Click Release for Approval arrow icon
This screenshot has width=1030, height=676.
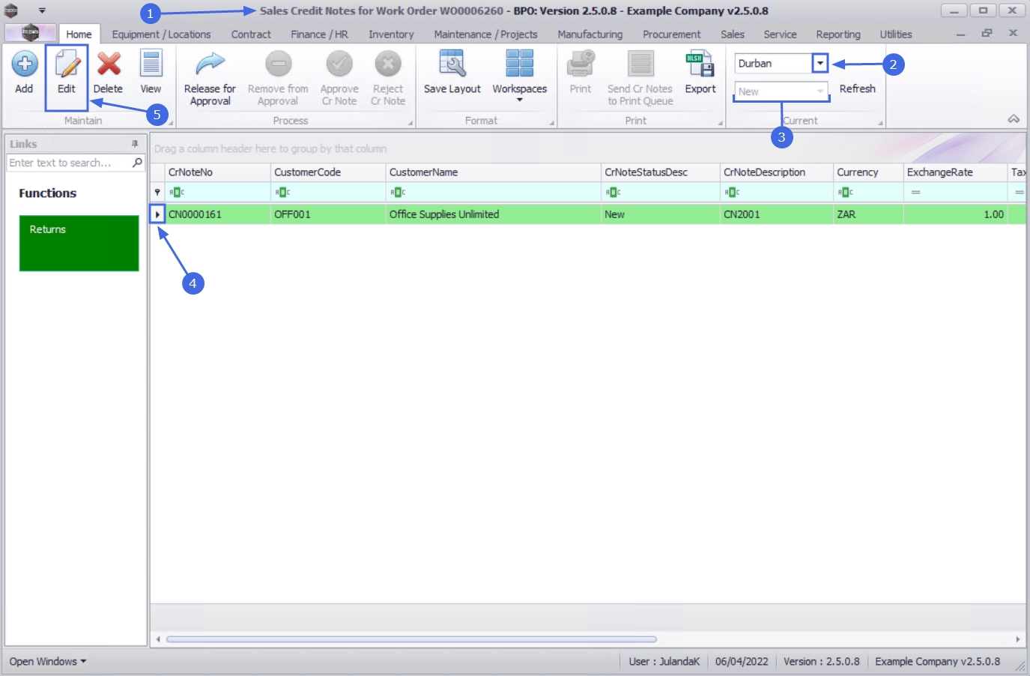pos(210,64)
